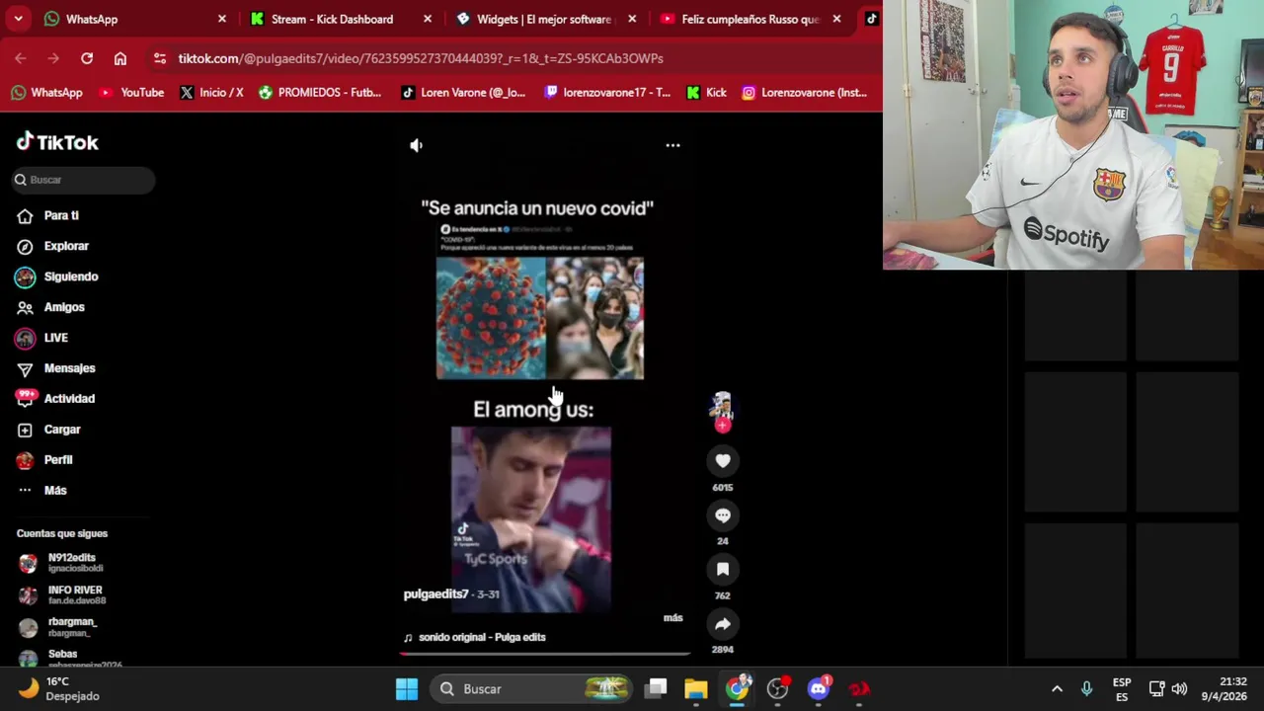Open the PROMIEDOS bookmark
1264x711 pixels.
[320, 93]
